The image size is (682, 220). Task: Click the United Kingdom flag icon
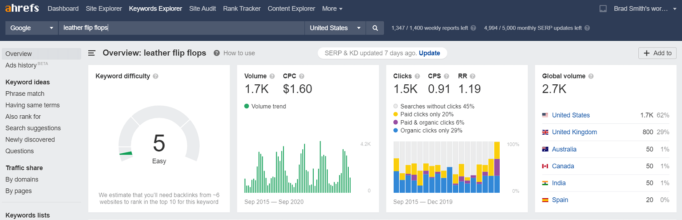pyautogui.click(x=545, y=132)
